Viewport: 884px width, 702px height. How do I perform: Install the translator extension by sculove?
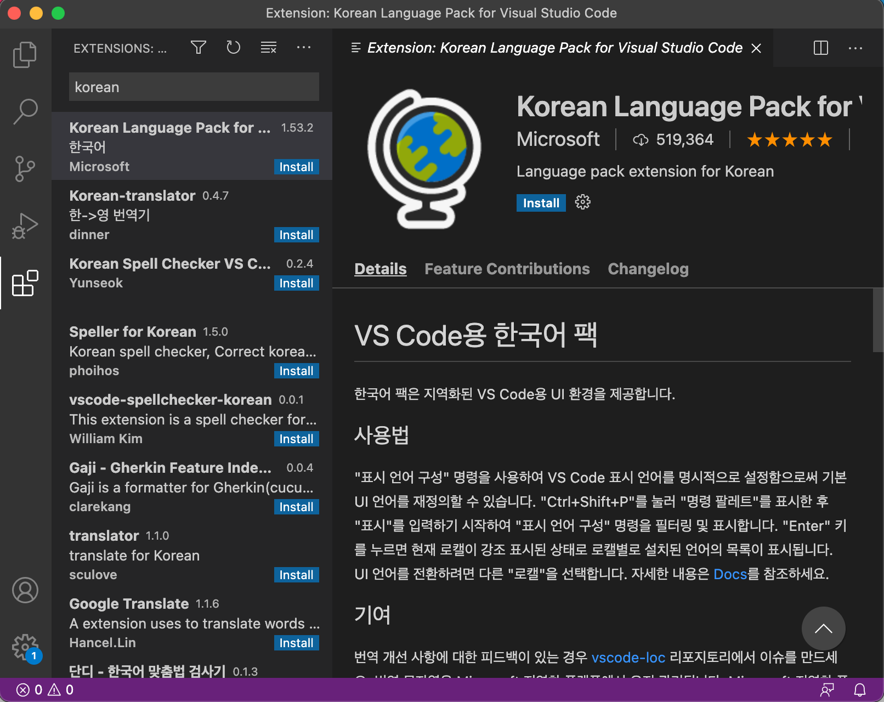click(296, 575)
